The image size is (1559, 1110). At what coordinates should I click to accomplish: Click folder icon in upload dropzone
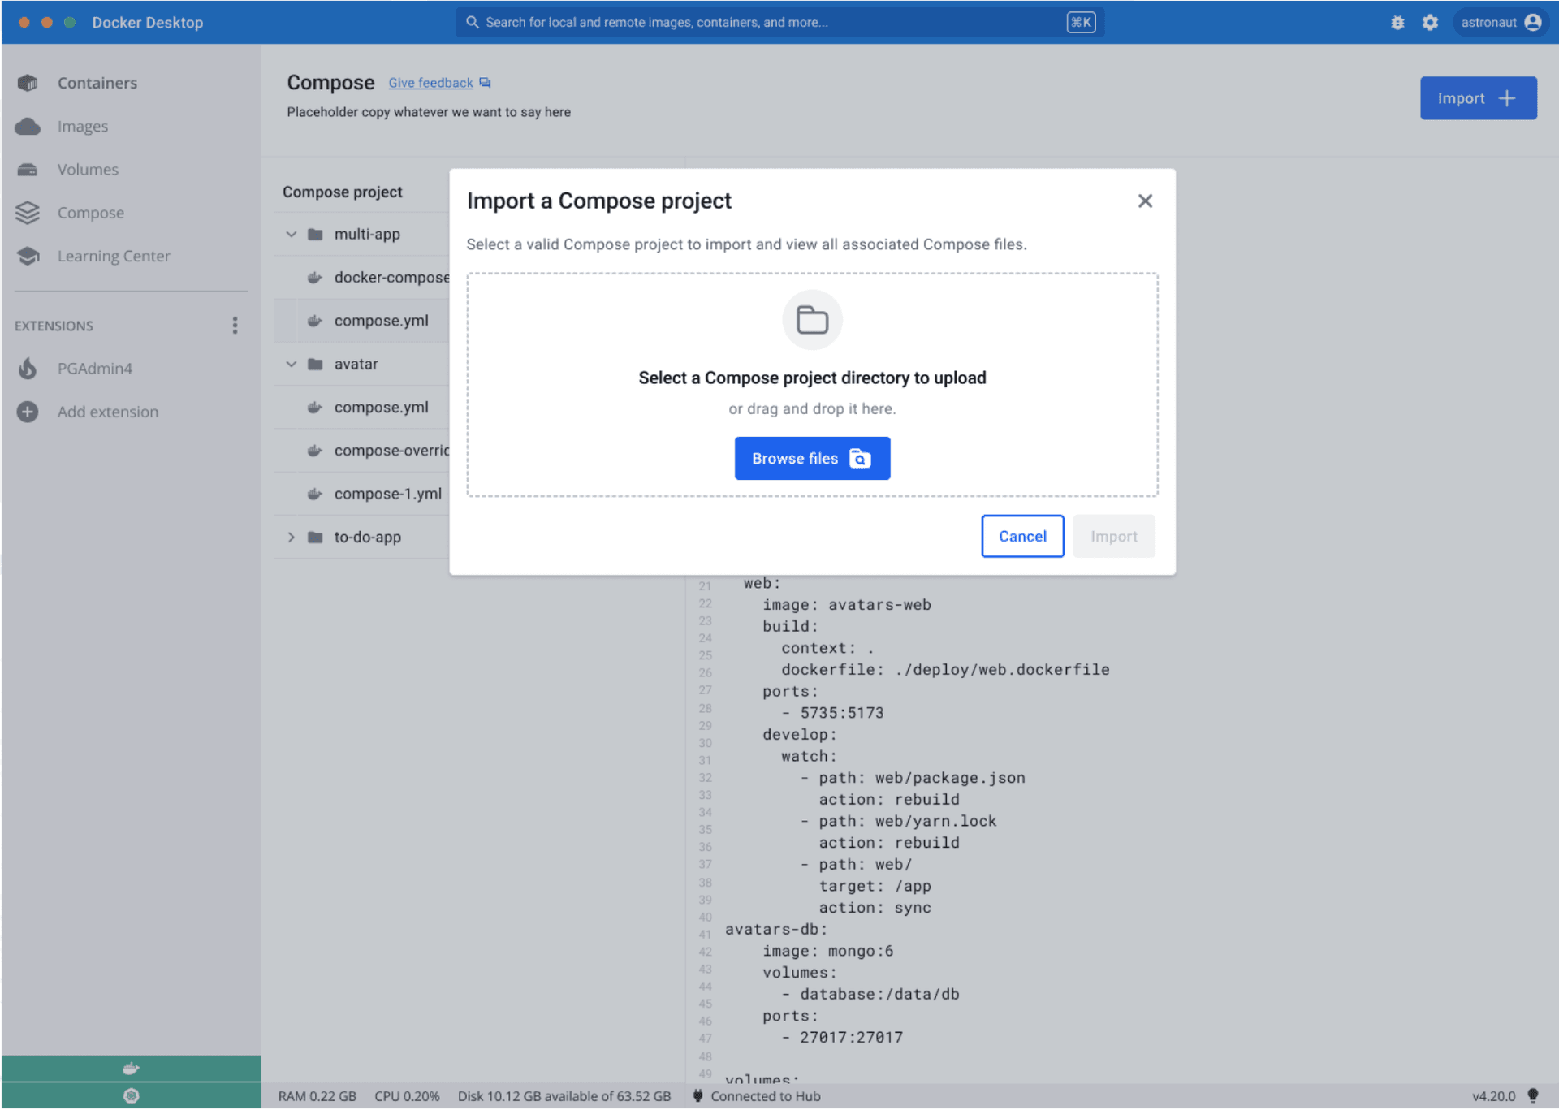point(812,320)
